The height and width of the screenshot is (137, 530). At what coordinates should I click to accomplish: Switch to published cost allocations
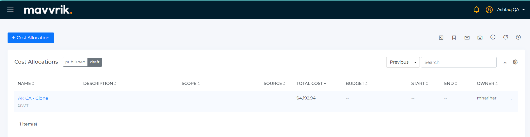pyautogui.click(x=75, y=62)
